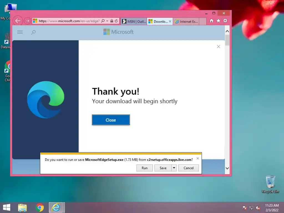Click the security lock icon in address bar
The height and width of the screenshot is (213, 284).
(x=112, y=21)
